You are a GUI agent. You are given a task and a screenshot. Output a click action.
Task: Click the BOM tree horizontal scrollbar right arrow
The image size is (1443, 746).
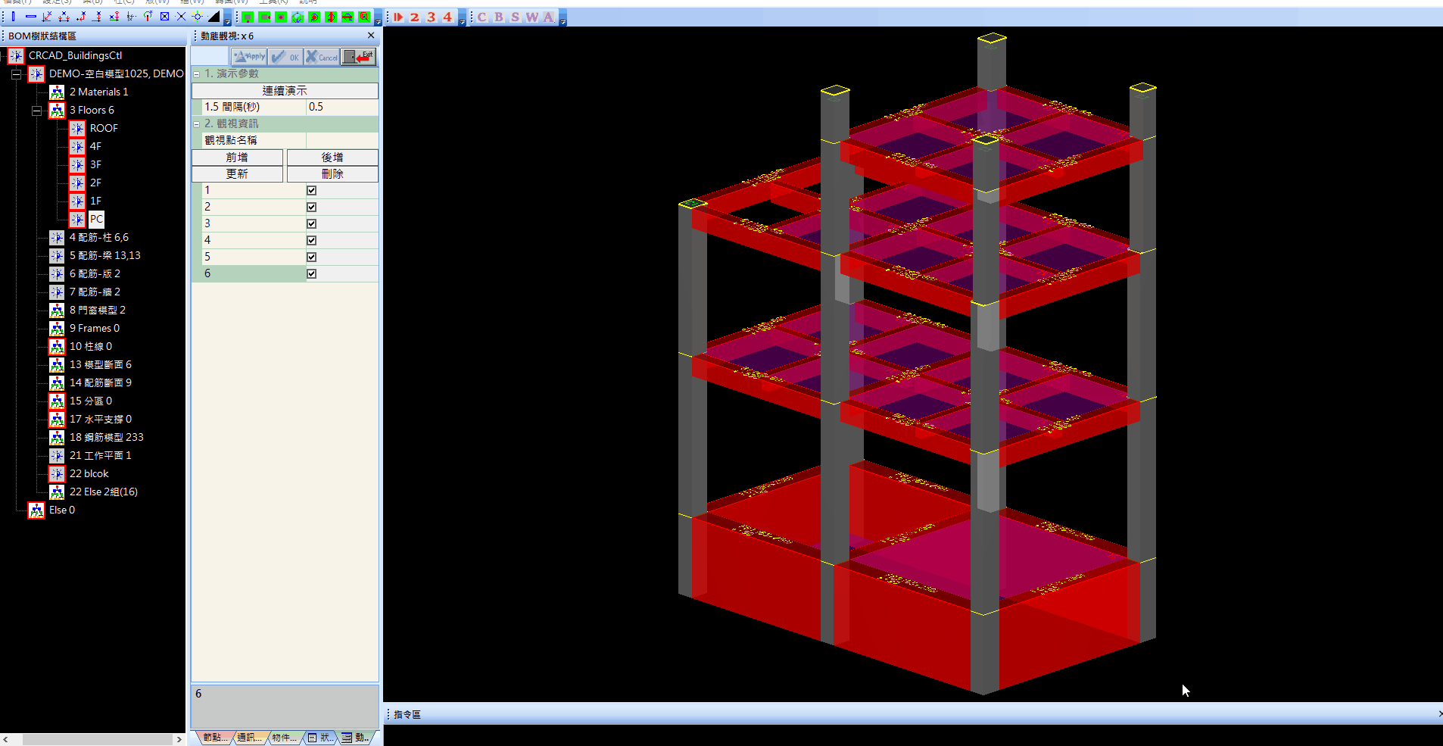(179, 739)
